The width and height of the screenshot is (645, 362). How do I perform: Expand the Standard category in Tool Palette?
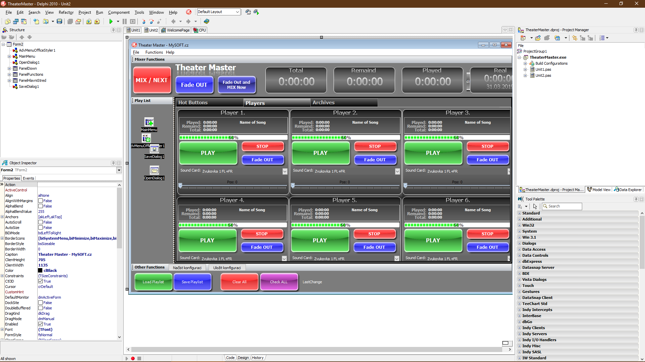[x=519, y=213]
